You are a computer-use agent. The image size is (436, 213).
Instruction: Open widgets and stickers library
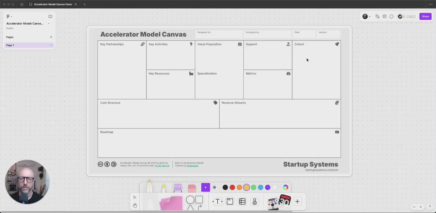[279, 202]
